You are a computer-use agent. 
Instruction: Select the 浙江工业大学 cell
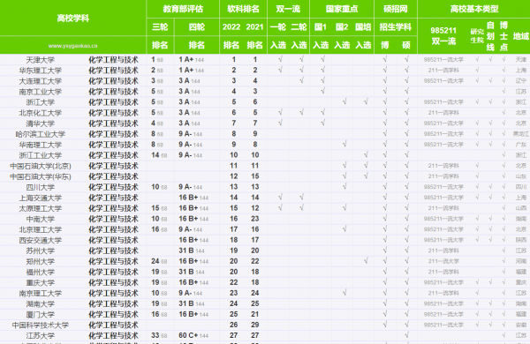click(x=41, y=155)
